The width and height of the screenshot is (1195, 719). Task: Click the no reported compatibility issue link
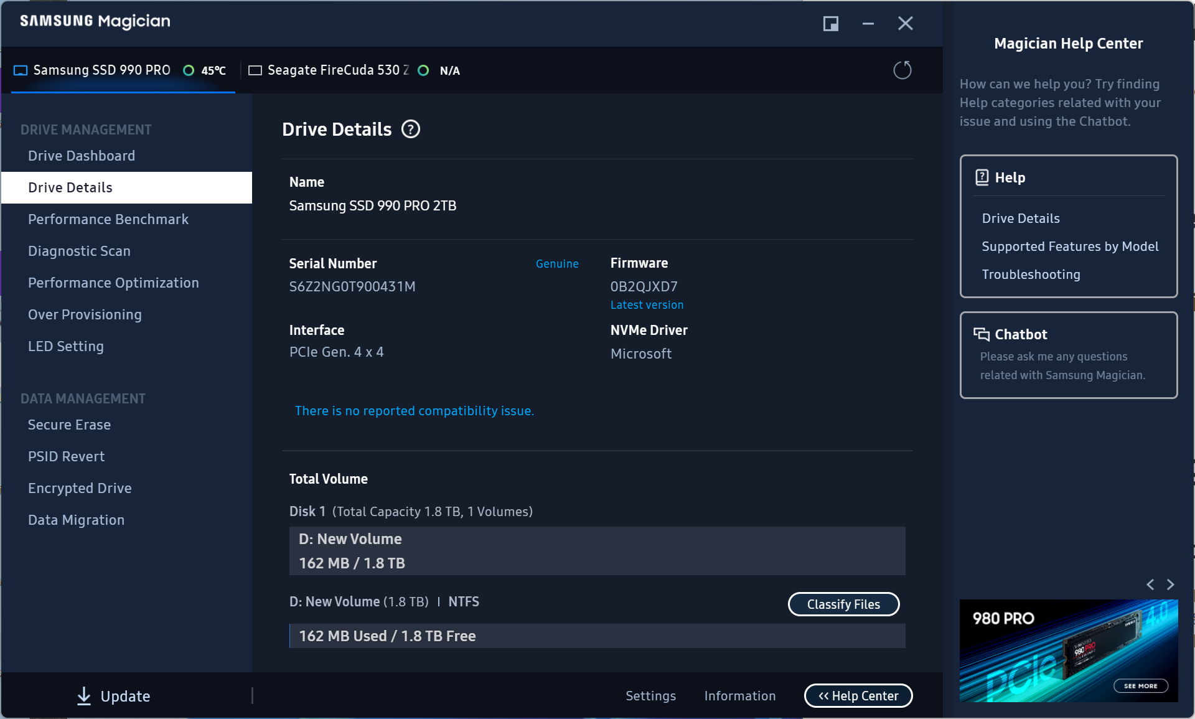414,411
